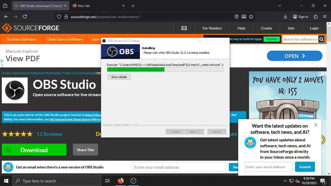Click the install/save page icon in address bar
The image size is (331, 186).
tap(244, 17)
